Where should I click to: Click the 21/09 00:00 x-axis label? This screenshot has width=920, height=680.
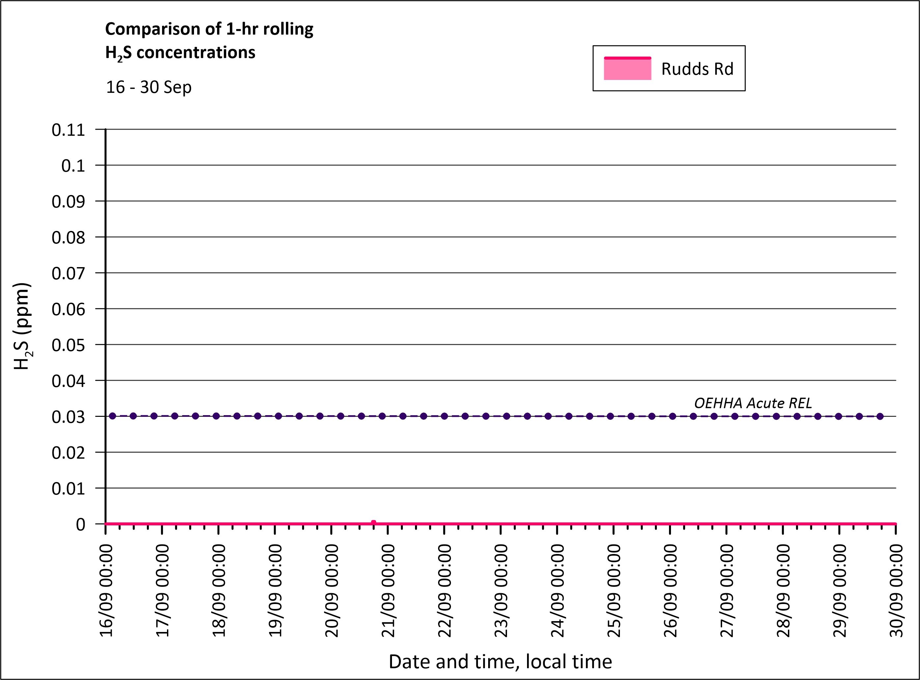[x=388, y=590]
